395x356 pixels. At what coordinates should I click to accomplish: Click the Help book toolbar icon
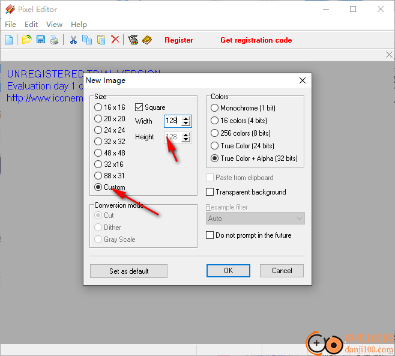tap(147, 40)
